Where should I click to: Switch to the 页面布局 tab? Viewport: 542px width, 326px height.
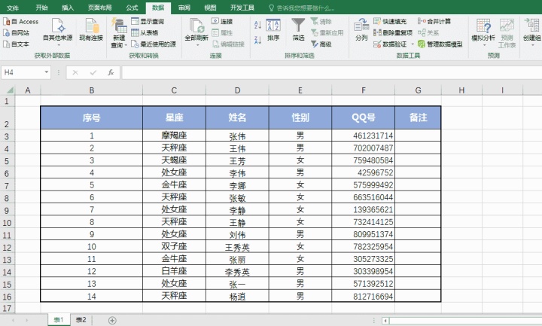click(x=99, y=8)
